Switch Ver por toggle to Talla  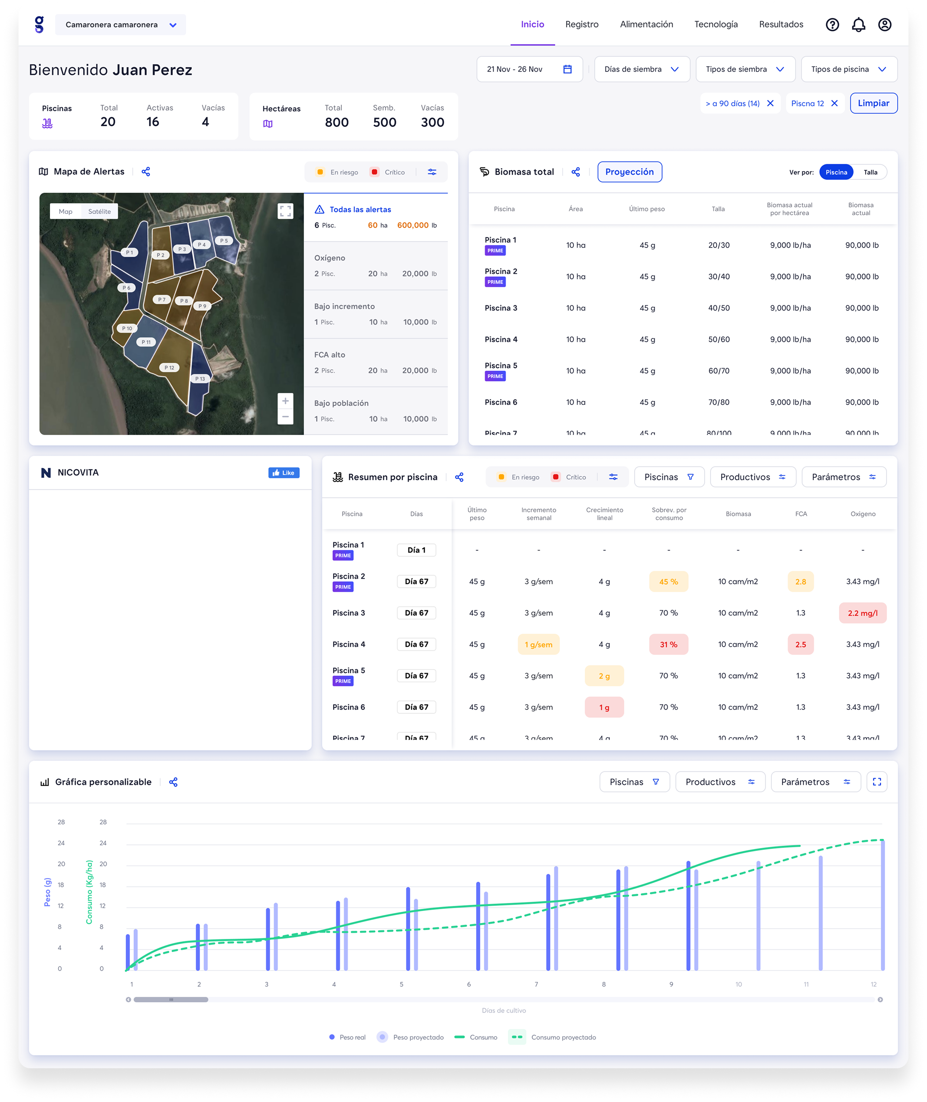870,172
